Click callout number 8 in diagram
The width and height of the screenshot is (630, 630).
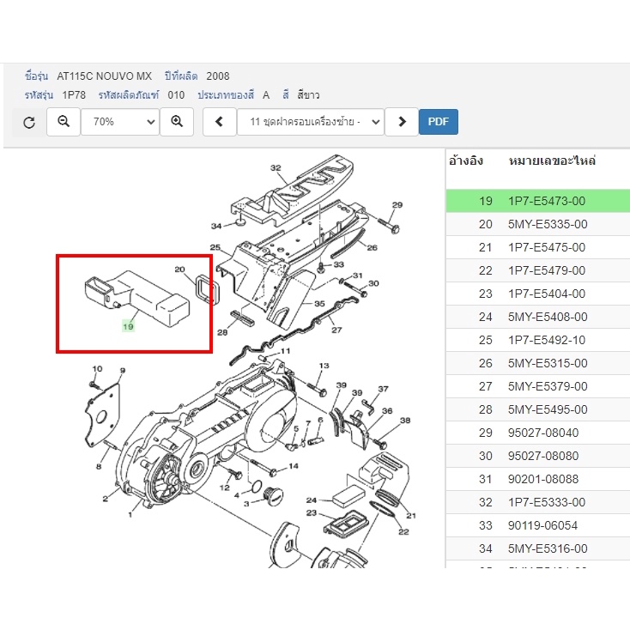[99, 466]
